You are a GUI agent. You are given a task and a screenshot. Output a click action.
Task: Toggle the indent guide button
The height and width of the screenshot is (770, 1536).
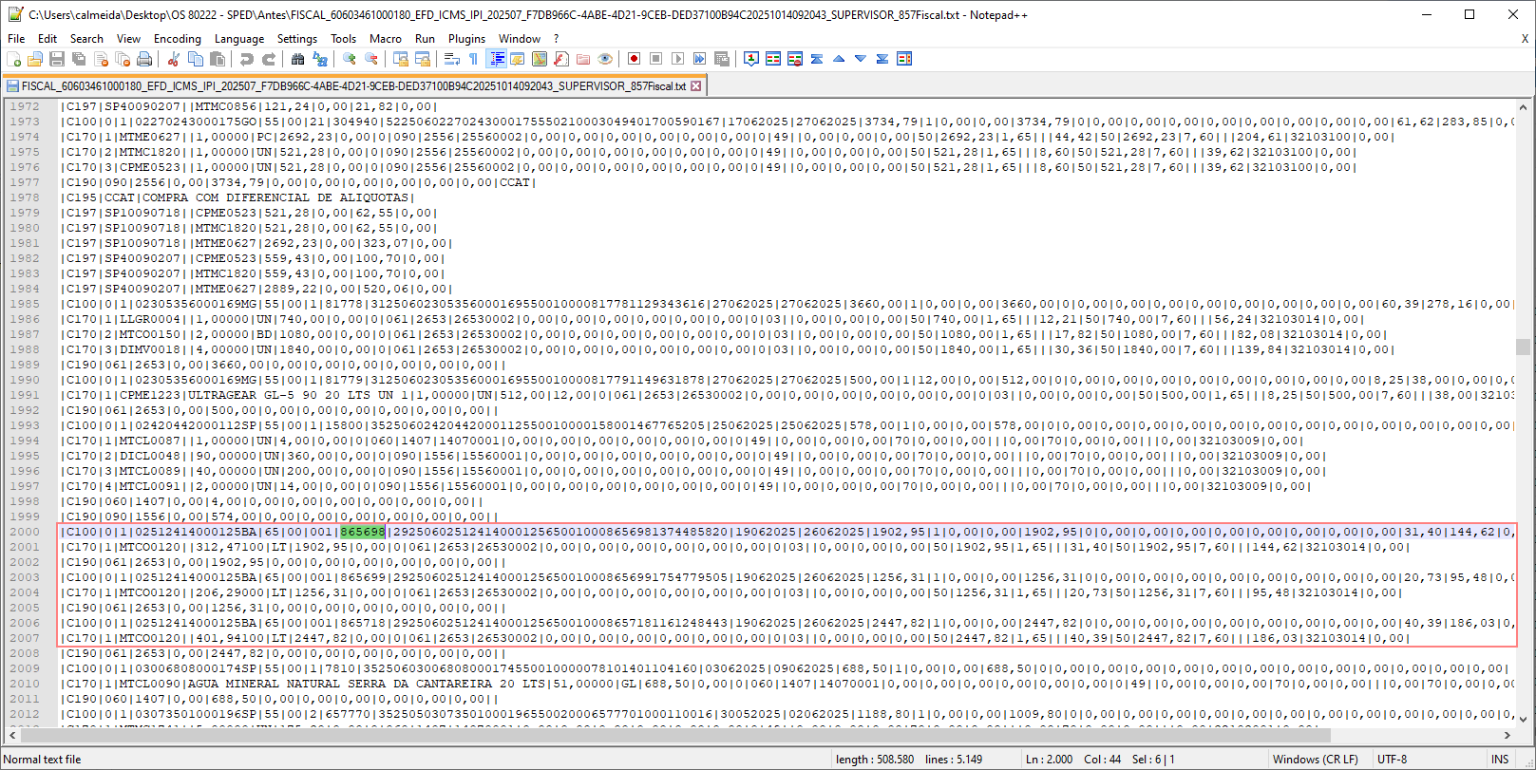coord(496,59)
